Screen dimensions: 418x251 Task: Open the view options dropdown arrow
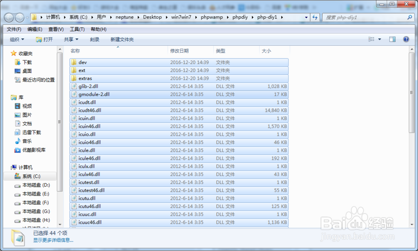point(380,39)
